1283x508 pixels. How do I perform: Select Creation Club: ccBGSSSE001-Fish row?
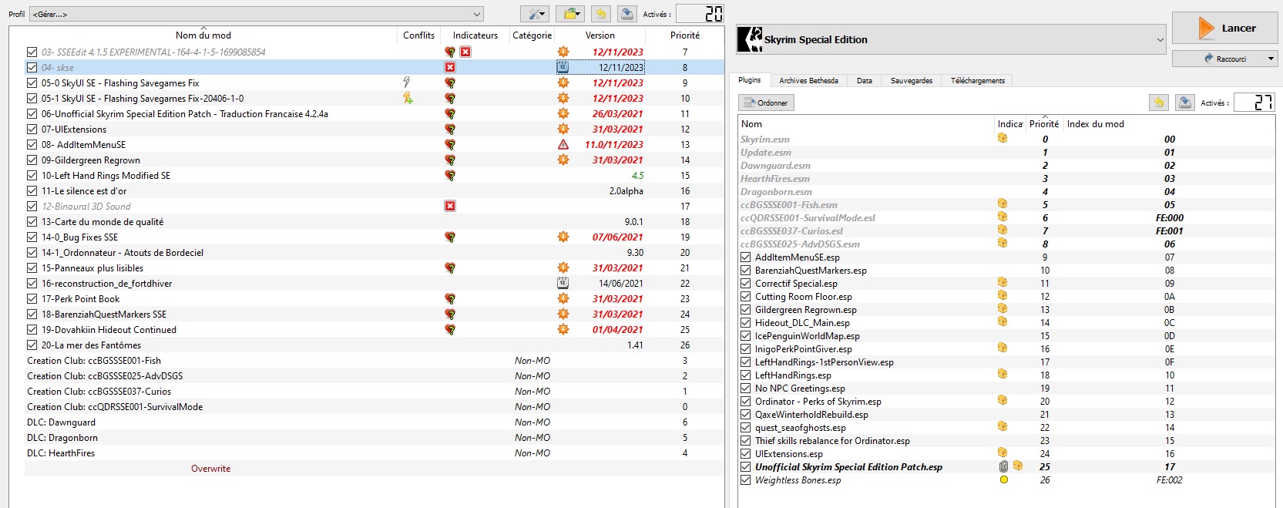coord(374,360)
